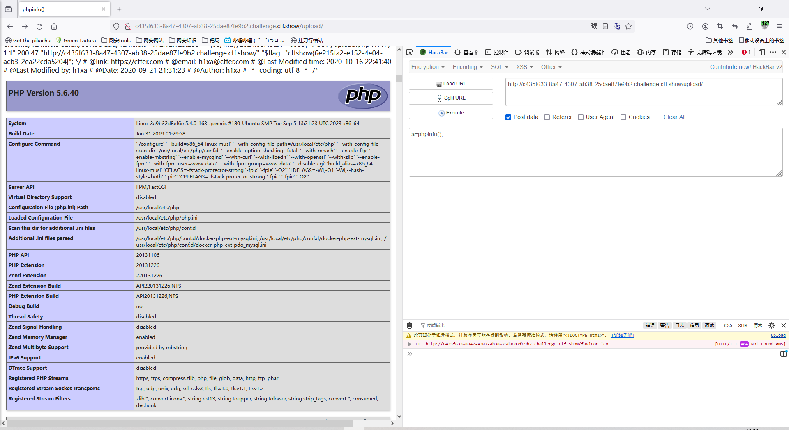Reload the current page
The width and height of the screenshot is (789, 430).
click(39, 26)
